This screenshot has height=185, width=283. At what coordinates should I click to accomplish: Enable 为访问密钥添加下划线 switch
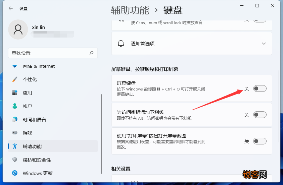pyautogui.click(x=260, y=115)
